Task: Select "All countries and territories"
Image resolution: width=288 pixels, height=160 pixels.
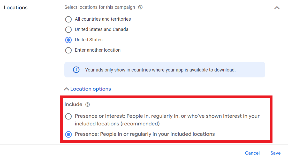Action: click(x=68, y=19)
